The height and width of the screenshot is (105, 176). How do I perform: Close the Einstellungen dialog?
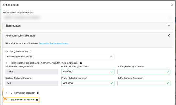point(172,5)
